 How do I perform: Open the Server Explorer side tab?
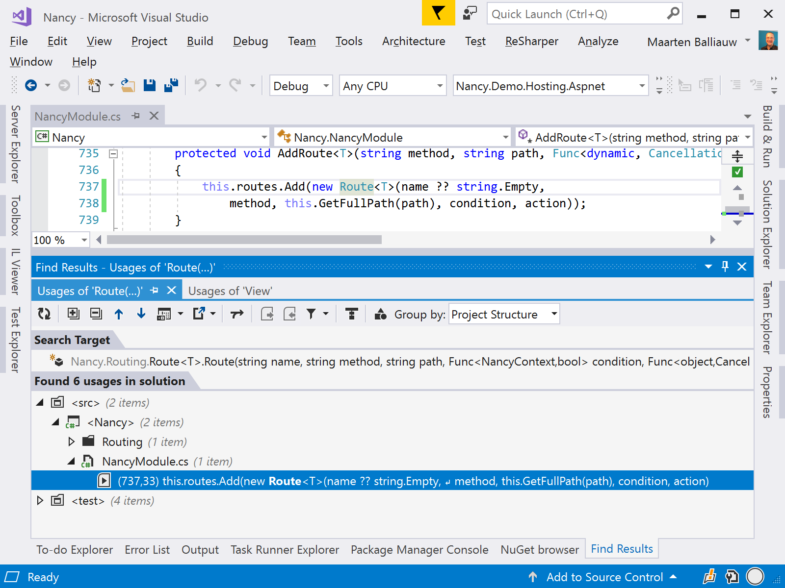pos(16,144)
